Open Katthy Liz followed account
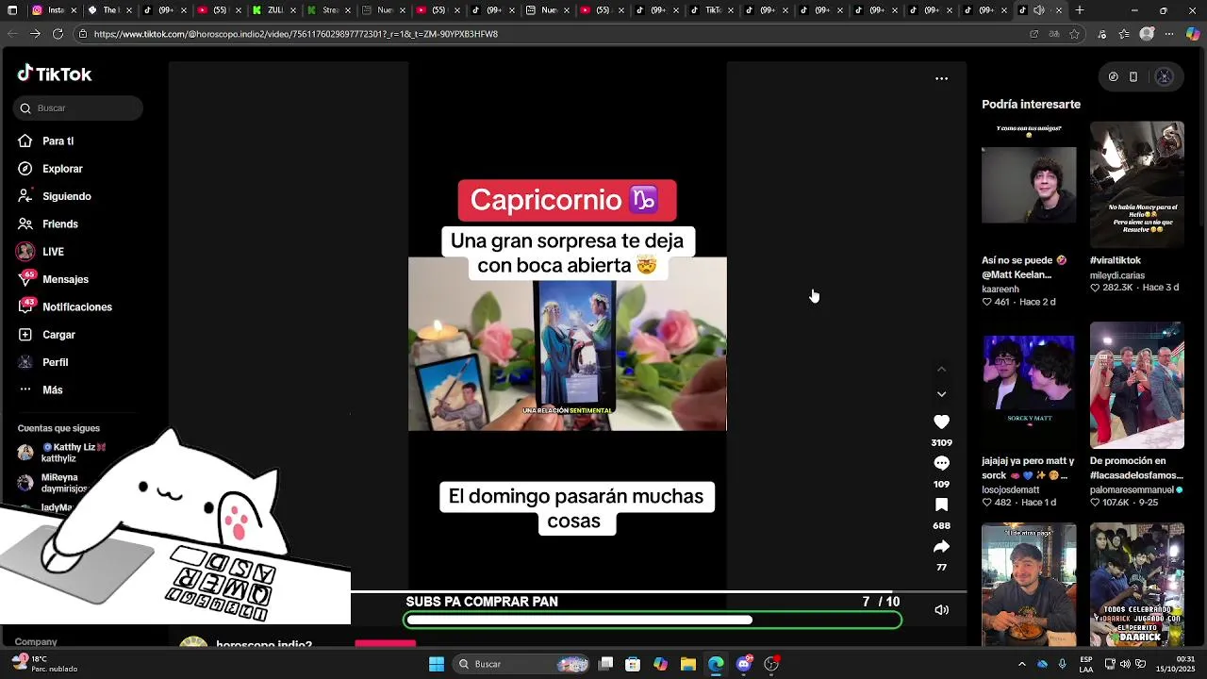The height and width of the screenshot is (679, 1207). (x=61, y=453)
